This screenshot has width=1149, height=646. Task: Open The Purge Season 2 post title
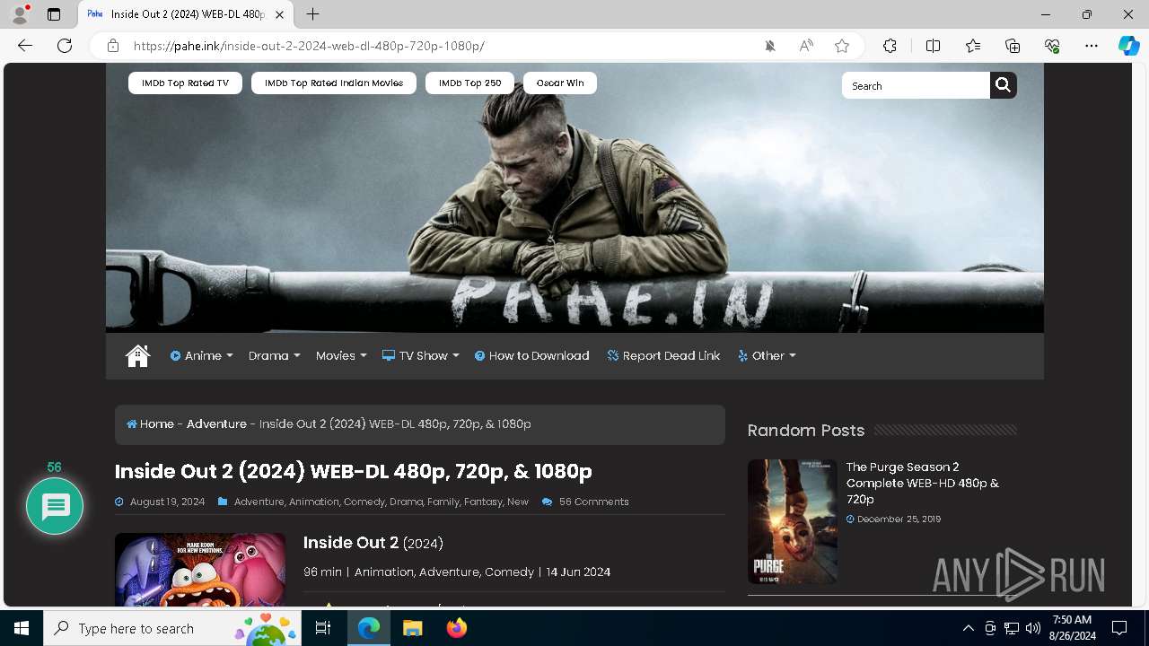(x=923, y=483)
